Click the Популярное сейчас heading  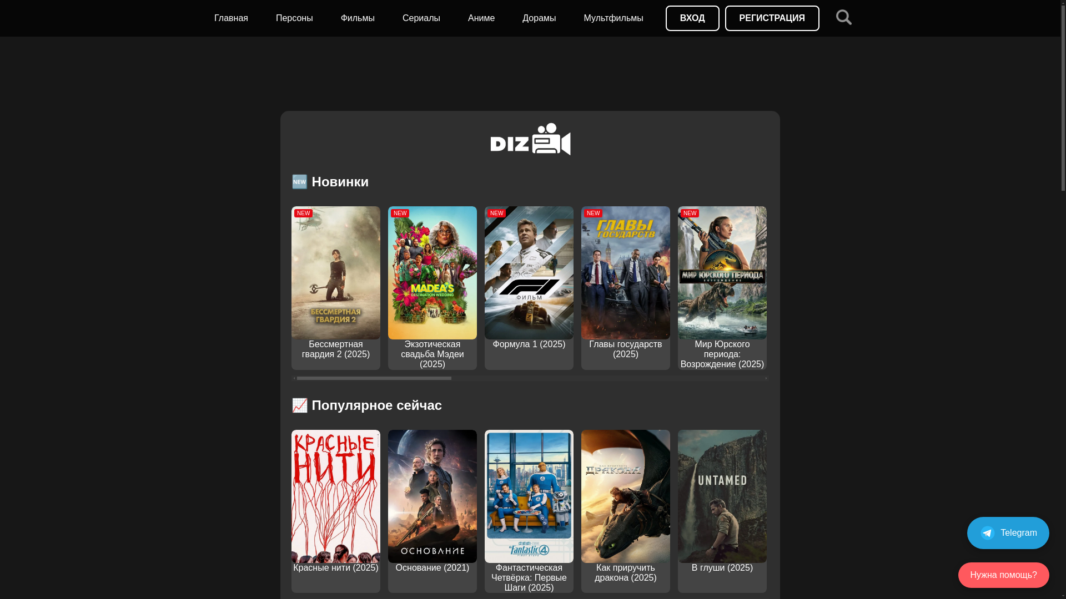coord(367,405)
